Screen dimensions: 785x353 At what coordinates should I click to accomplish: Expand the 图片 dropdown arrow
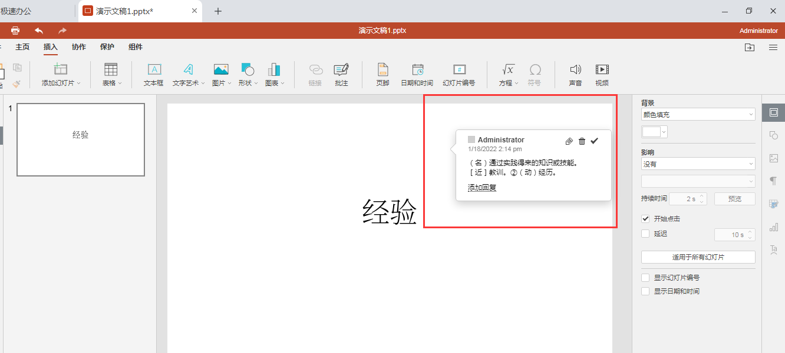pos(230,84)
